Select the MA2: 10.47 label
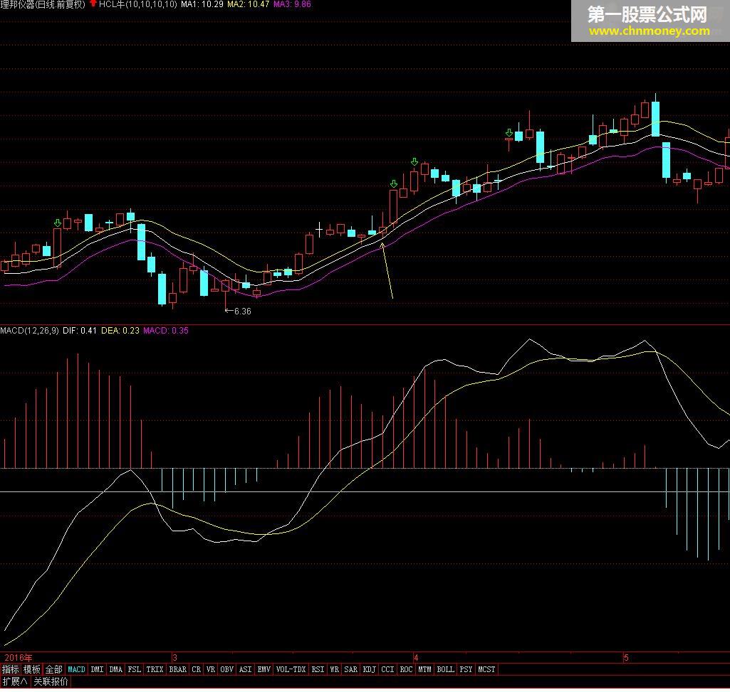The width and height of the screenshot is (730, 692). coord(248,4)
